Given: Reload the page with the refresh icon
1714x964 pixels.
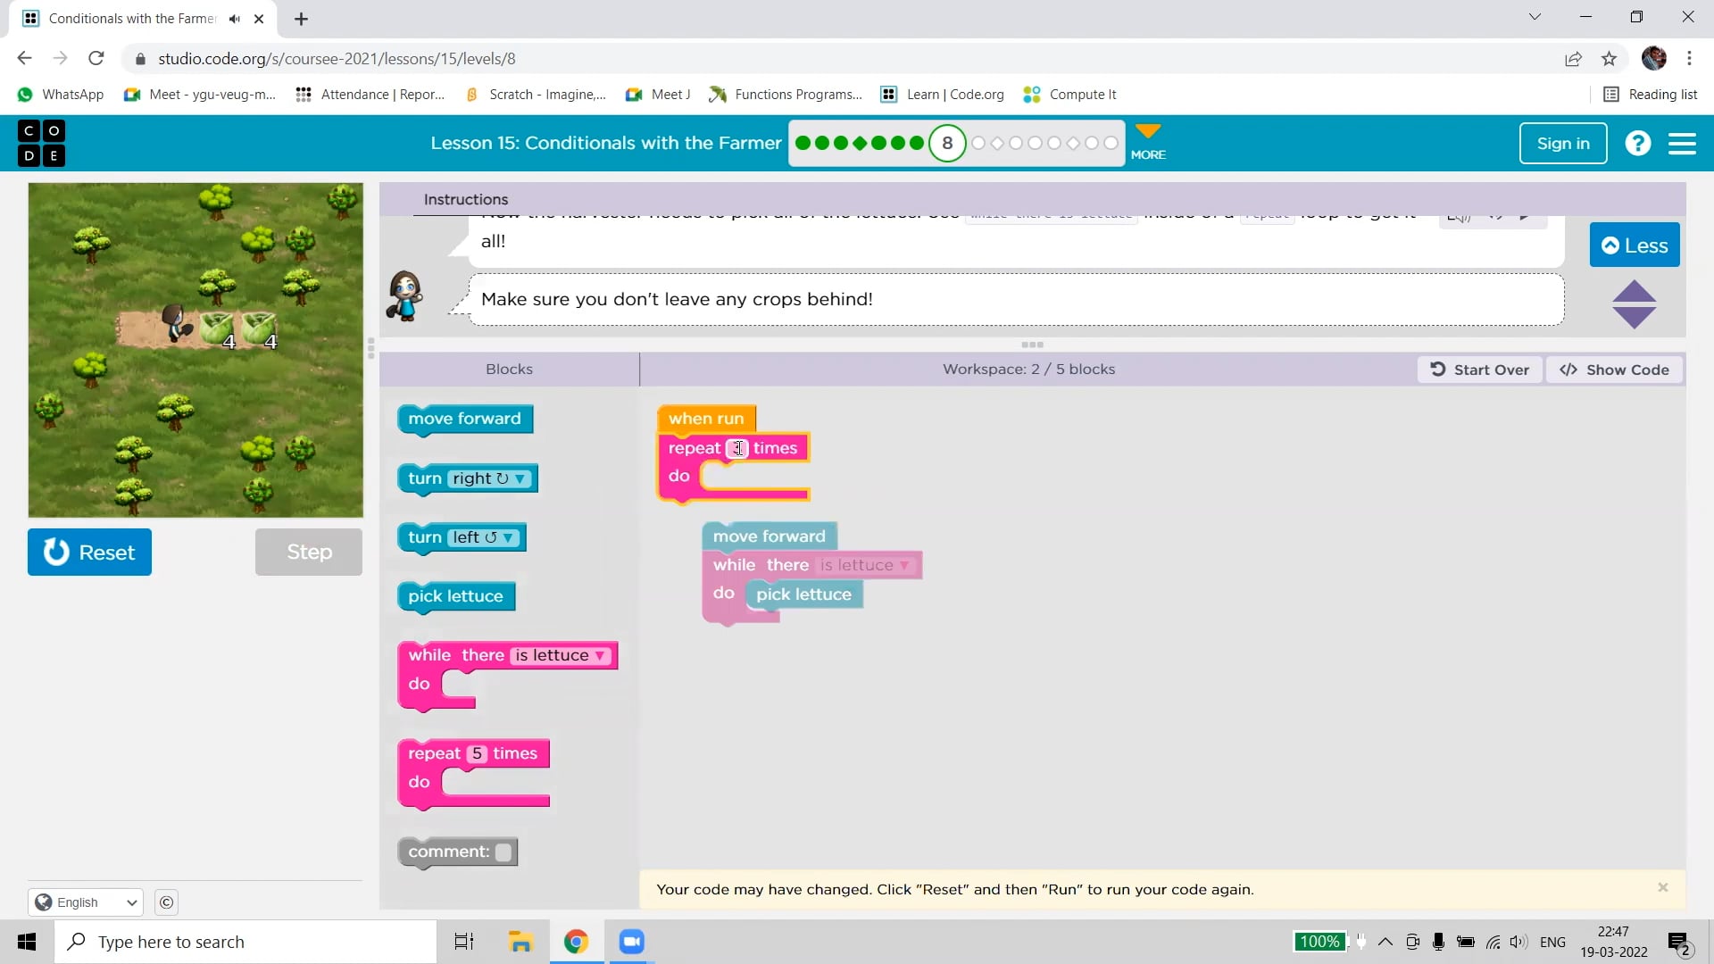Looking at the screenshot, I should [x=96, y=59].
